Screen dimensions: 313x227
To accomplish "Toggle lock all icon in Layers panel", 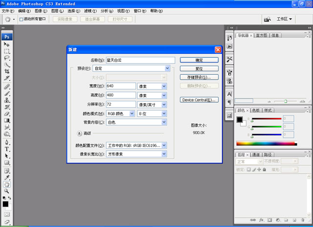I will tap(264, 169).
